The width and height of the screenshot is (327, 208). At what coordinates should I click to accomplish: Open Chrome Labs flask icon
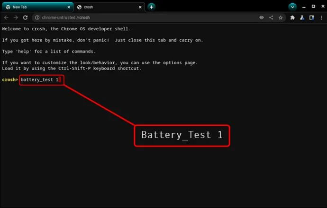pyautogui.click(x=302, y=17)
